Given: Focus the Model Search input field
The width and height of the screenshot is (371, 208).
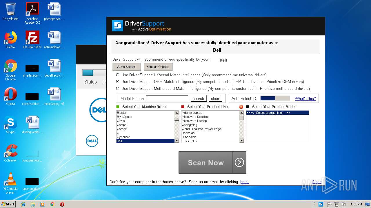Looking at the screenshot, I should (x=167, y=99).
